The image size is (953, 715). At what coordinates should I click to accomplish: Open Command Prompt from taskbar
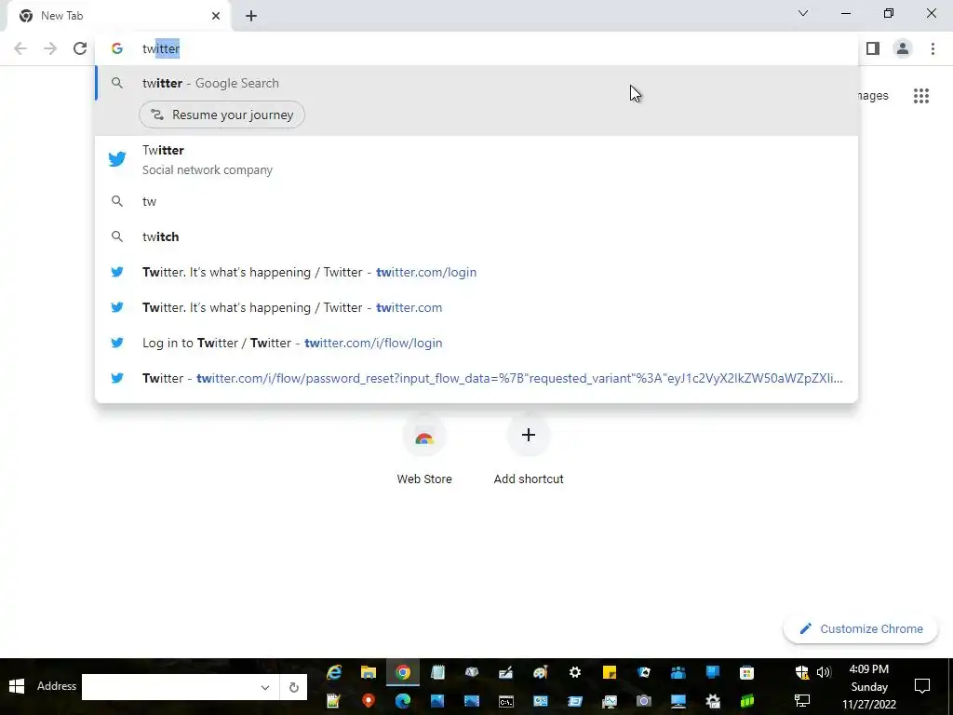[x=505, y=701]
